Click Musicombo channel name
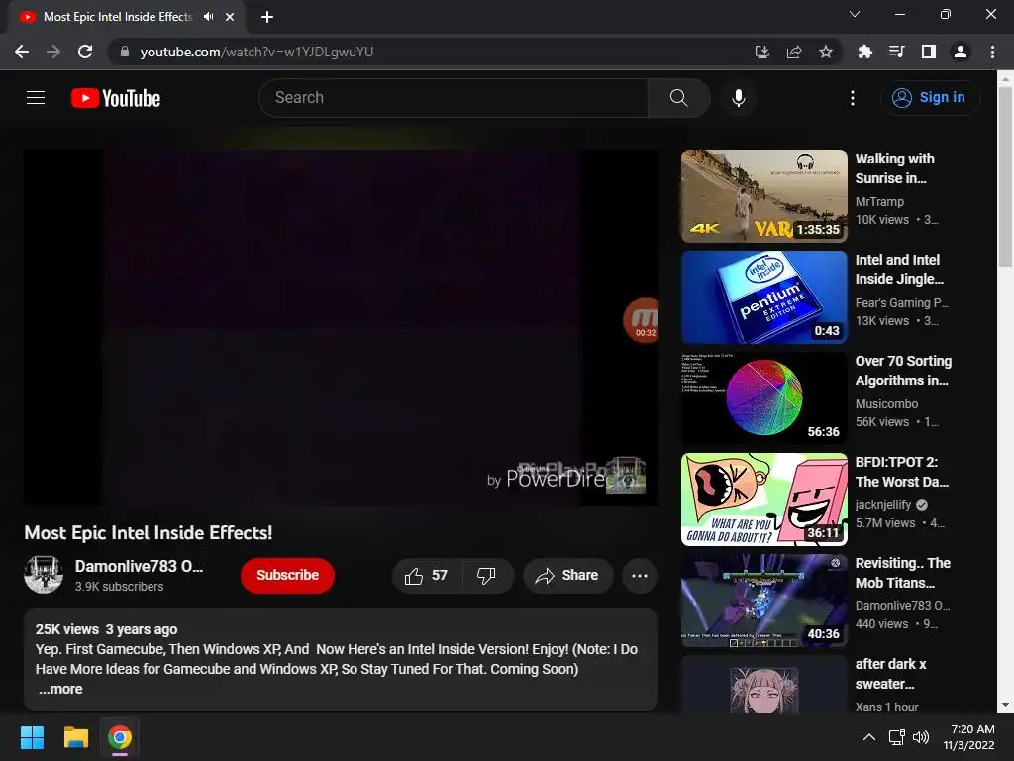The height and width of the screenshot is (761, 1014). click(886, 404)
